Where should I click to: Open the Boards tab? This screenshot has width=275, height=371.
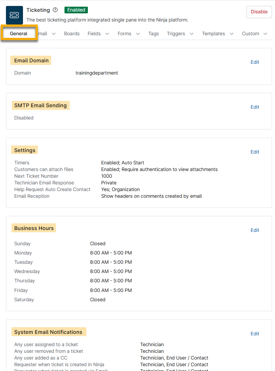72,33
